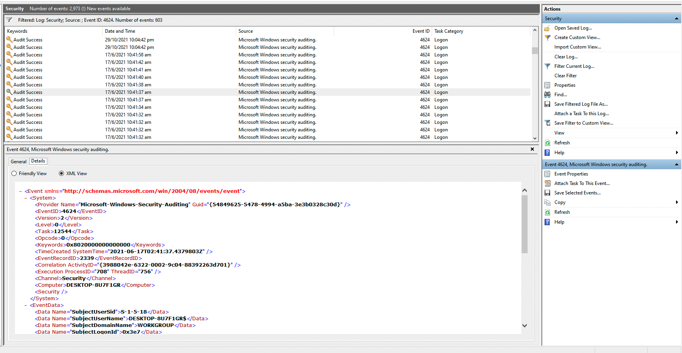The height and width of the screenshot is (353, 682).
Task: Switch to the Details tab
Action: pyautogui.click(x=38, y=161)
